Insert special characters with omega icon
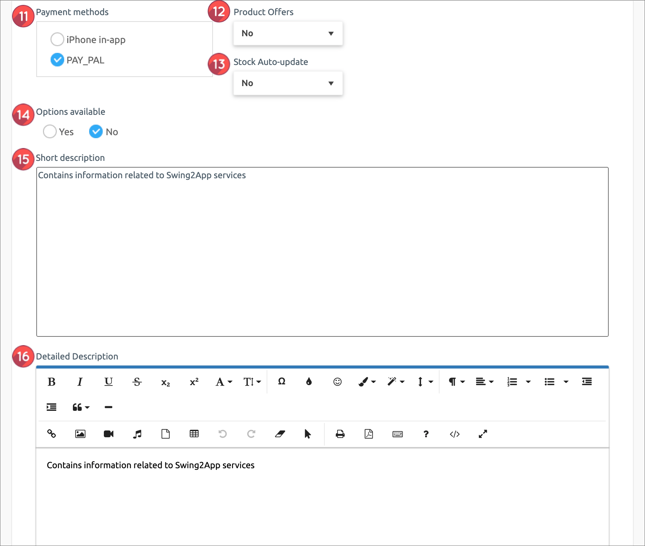 282,382
